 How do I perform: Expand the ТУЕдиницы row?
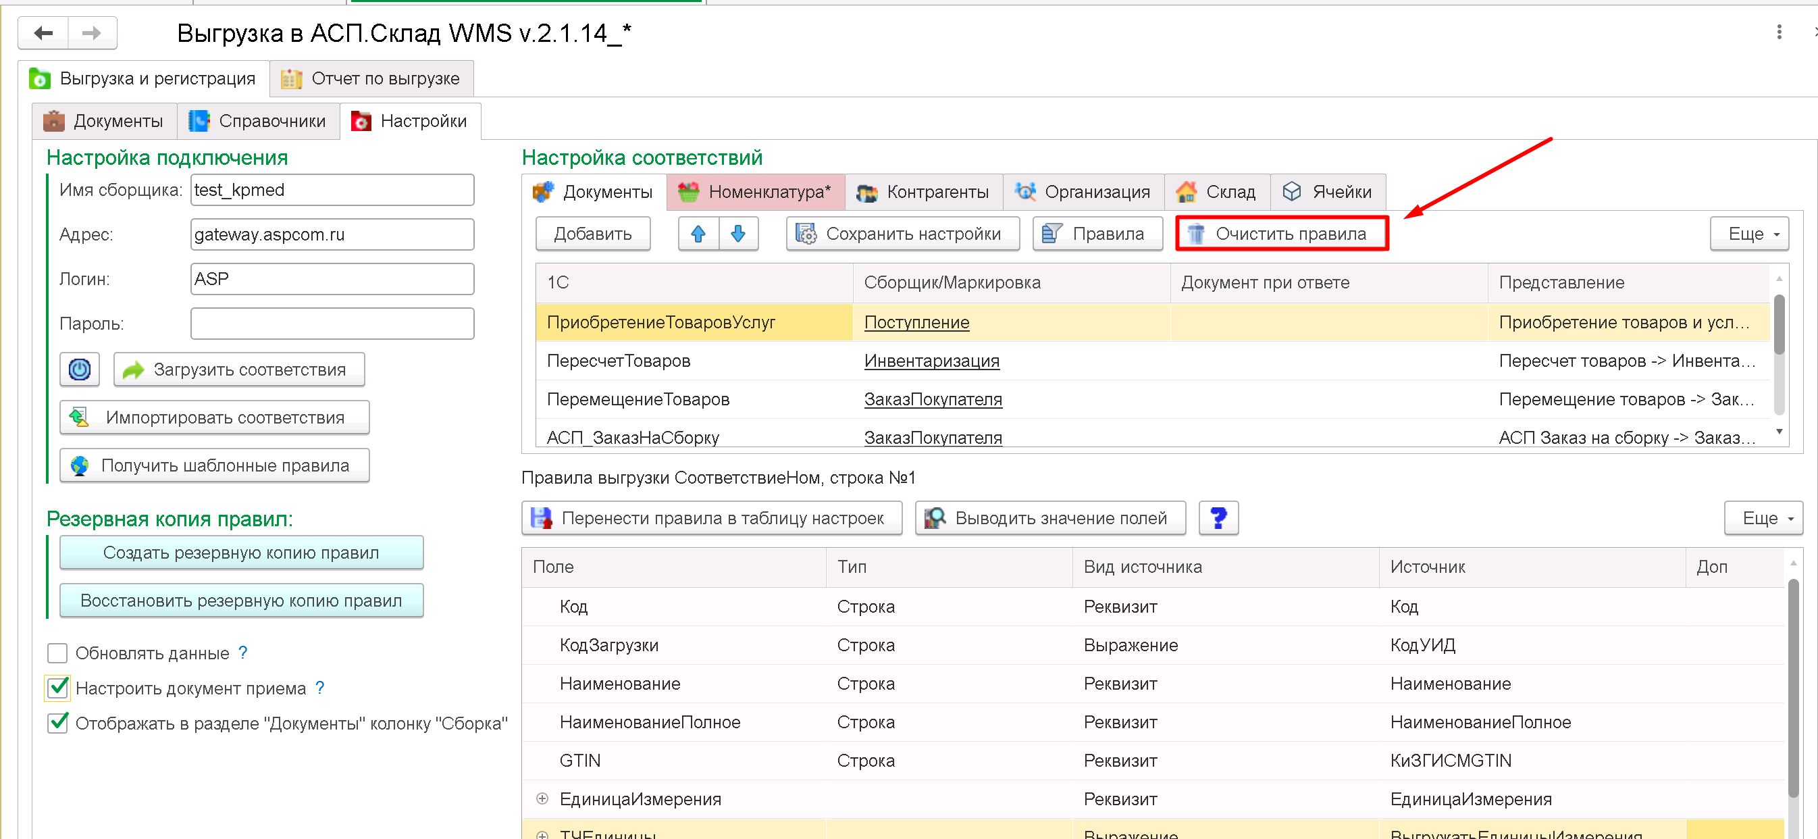[542, 834]
